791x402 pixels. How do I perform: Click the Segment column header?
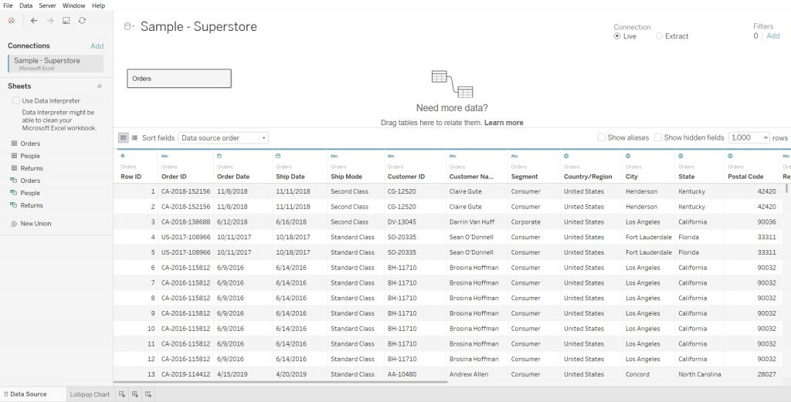(x=525, y=177)
